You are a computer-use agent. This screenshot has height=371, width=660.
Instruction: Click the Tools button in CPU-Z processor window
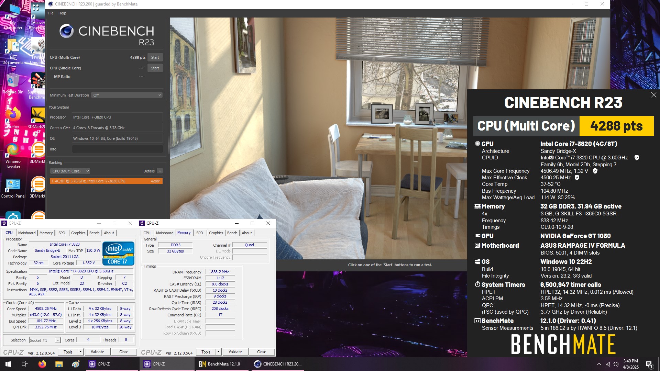tap(68, 352)
